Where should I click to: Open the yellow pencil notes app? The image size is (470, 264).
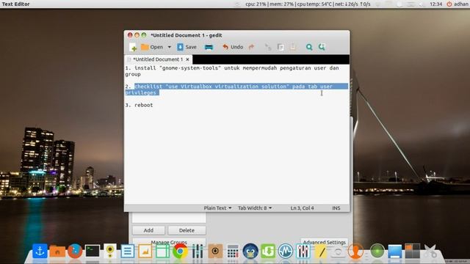(x=320, y=251)
